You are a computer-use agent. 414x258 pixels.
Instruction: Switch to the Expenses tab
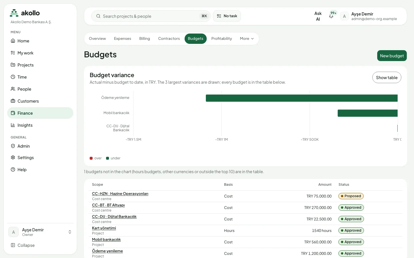(122, 39)
